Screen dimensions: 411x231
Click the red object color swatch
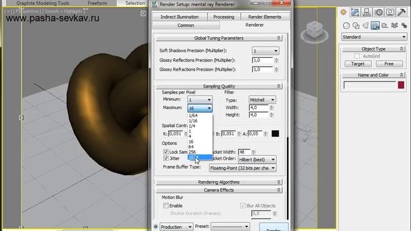(x=401, y=85)
